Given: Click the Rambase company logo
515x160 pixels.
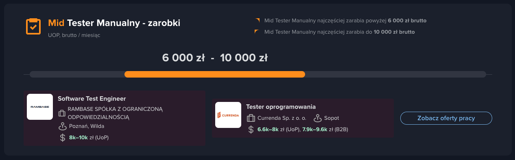Looking at the screenshot, I should tap(40, 107).
